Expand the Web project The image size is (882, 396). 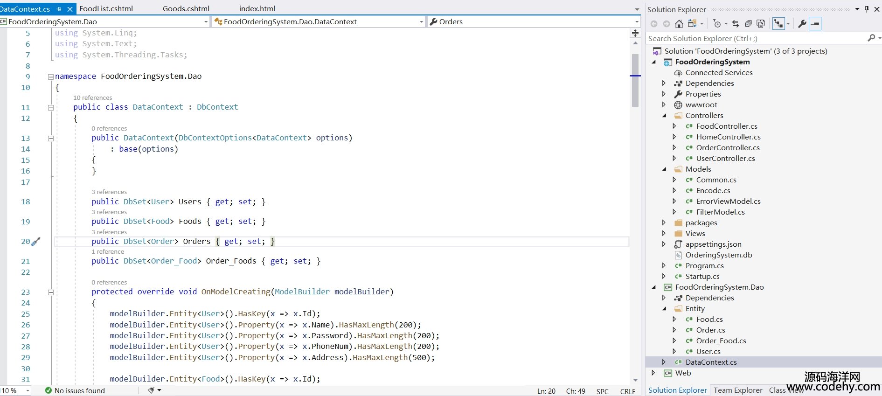click(x=653, y=373)
